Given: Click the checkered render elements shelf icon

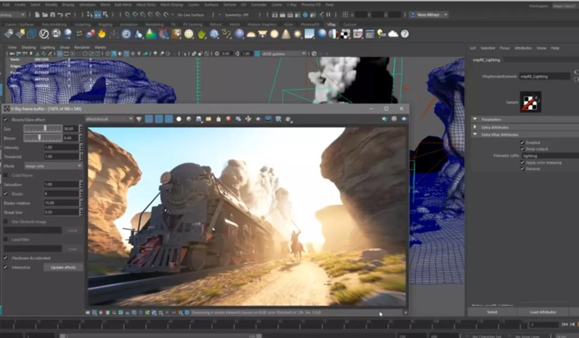Looking at the screenshot, I should (x=345, y=34).
